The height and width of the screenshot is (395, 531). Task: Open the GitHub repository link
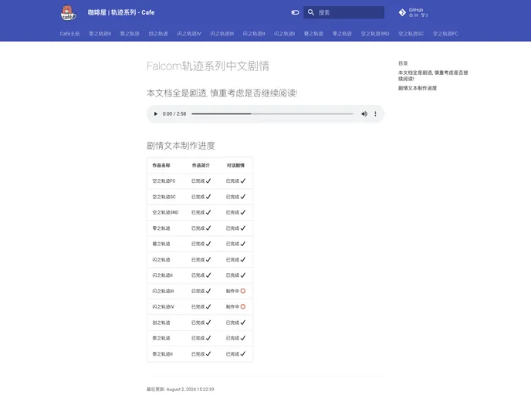413,12
